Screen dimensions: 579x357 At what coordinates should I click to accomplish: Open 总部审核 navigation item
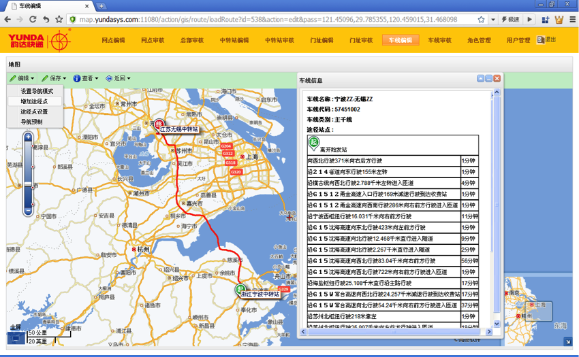tap(191, 40)
